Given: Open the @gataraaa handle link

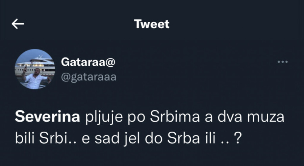Looking at the screenshot, I should click(x=88, y=77).
